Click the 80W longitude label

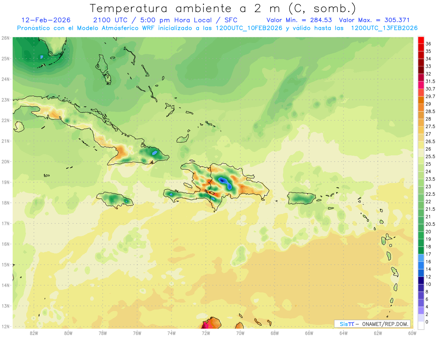(x=68, y=333)
